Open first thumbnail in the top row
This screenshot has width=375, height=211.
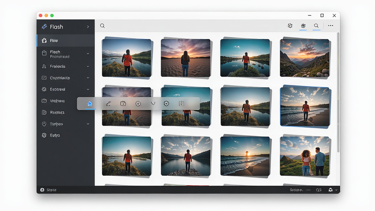(126, 58)
